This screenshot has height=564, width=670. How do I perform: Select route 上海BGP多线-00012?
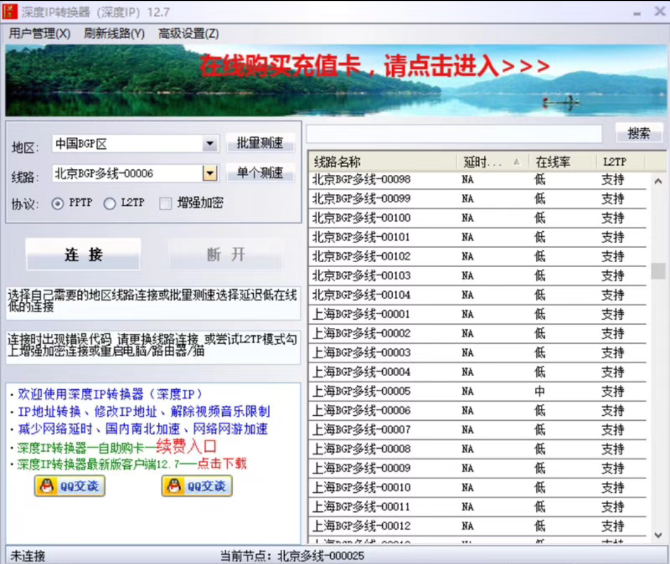coord(477,526)
